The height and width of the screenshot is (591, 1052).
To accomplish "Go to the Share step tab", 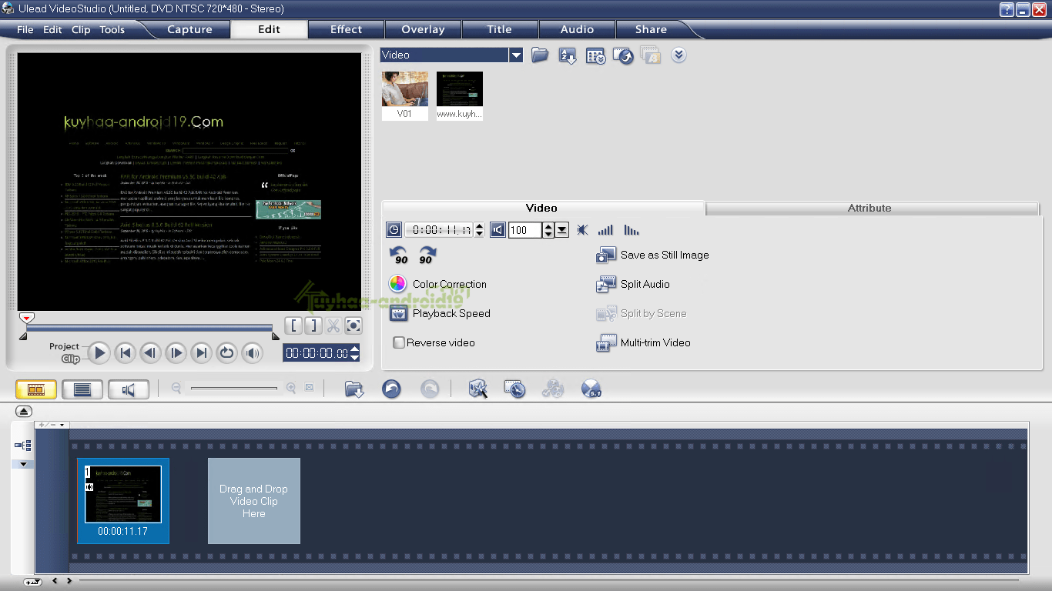I will pos(651,29).
